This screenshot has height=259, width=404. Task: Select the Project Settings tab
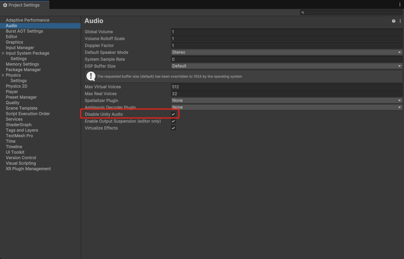pos(24,5)
